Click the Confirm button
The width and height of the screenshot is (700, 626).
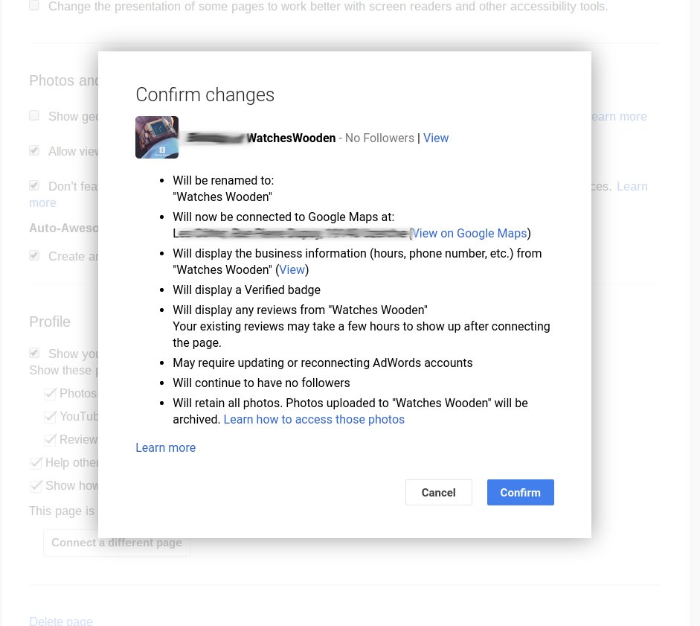(x=520, y=493)
